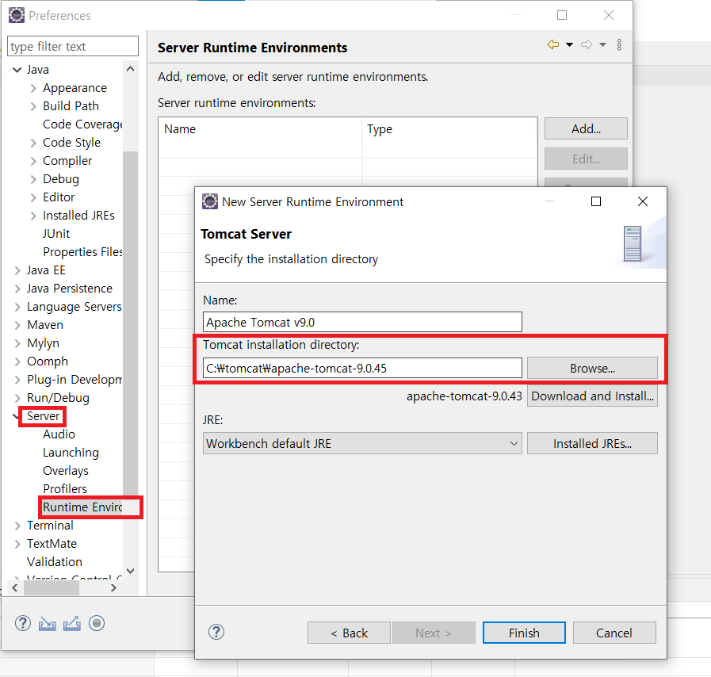
Task: Select Run/Debug in the tree
Action: click(x=58, y=398)
